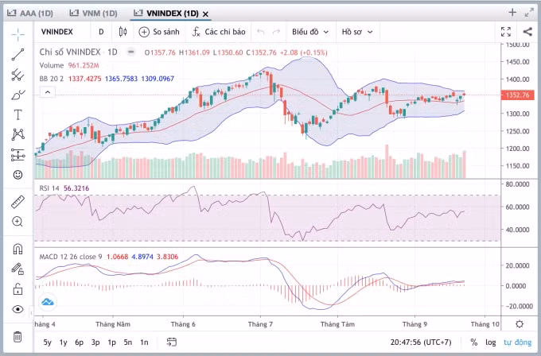Image resolution: width=541 pixels, height=356 pixels.
Task: Close the VNINDEX (1D) tab
Action: tap(205, 14)
